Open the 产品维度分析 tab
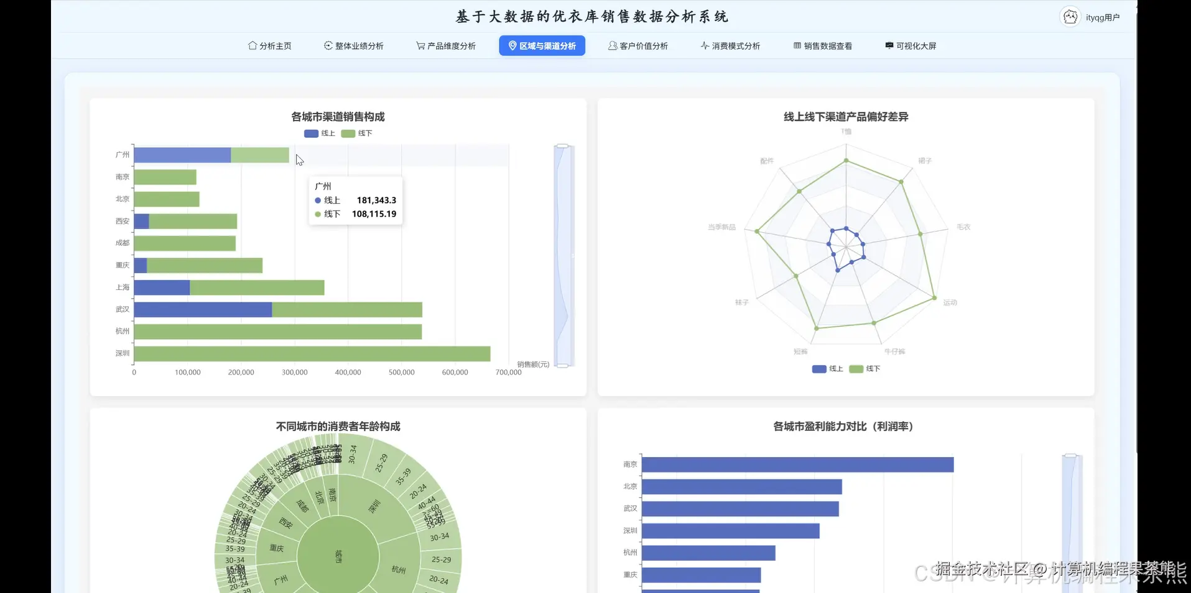1191x593 pixels. (446, 45)
